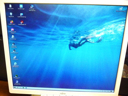Select the bottom-most desktop shortcut icon
Screen dimensions: 128x96
(x=17, y=83)
